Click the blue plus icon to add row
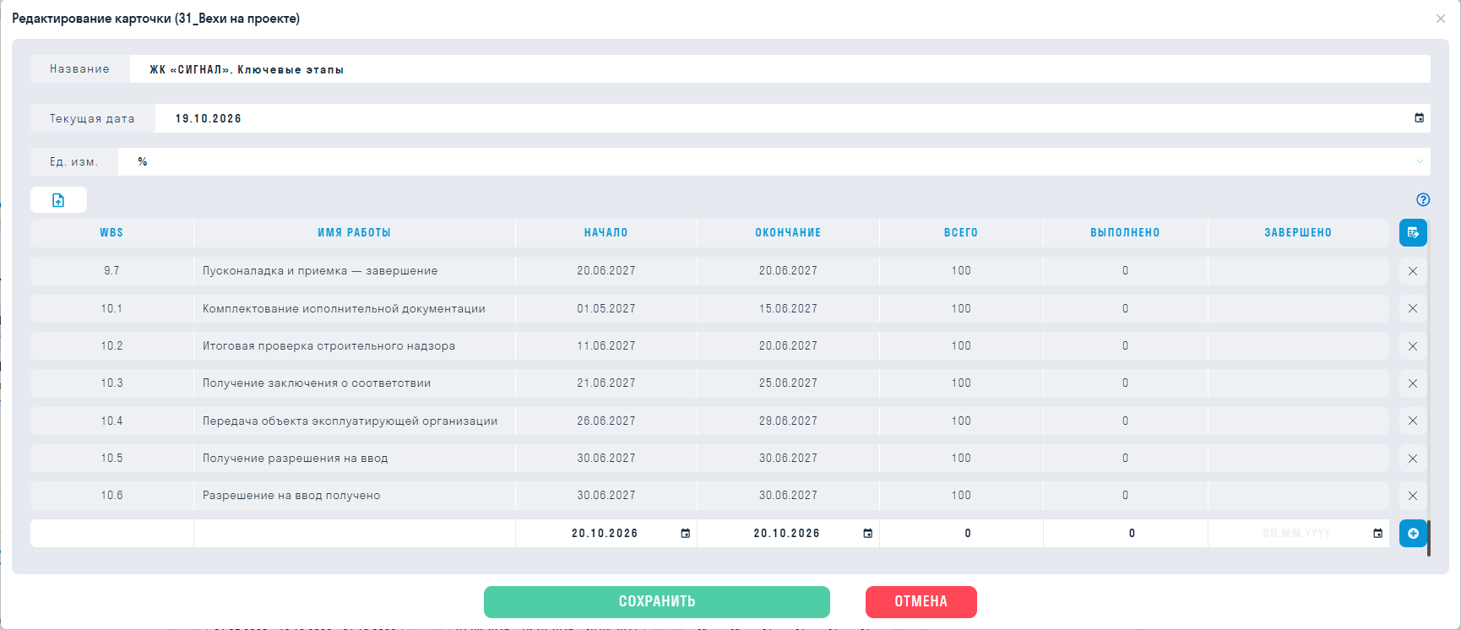Image resolution: width=1461 pixels, height=630 pixels. (x=1413, y=534)
